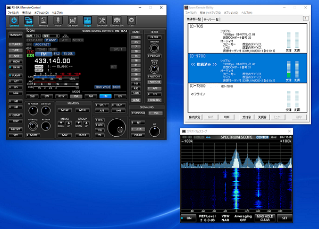The image size is (319, 229).
Task: Click the main tuning dial
Action: (x=116, y=128)
